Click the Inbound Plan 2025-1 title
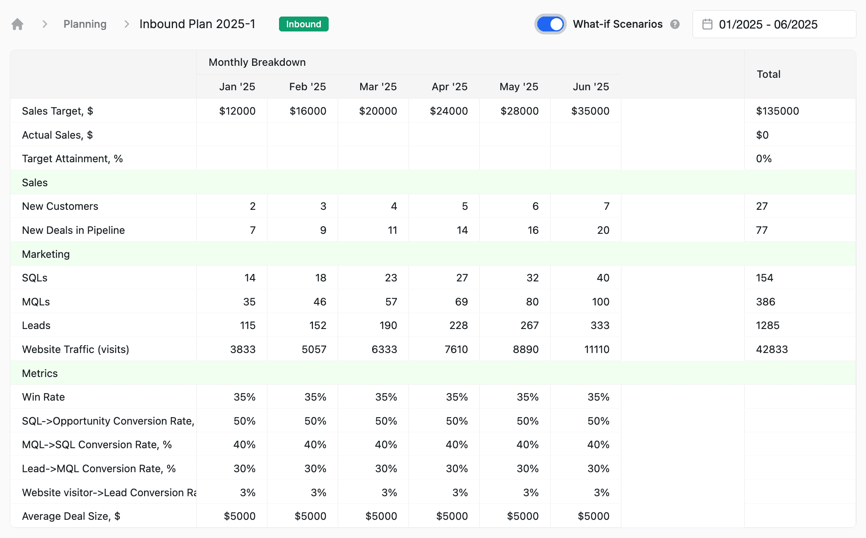 pos(197,24)
